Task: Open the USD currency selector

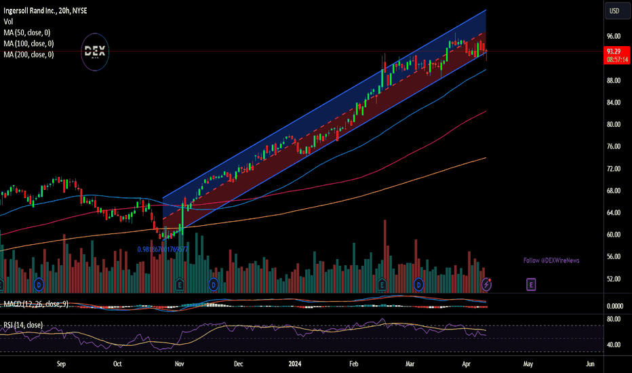Action: 617,11
